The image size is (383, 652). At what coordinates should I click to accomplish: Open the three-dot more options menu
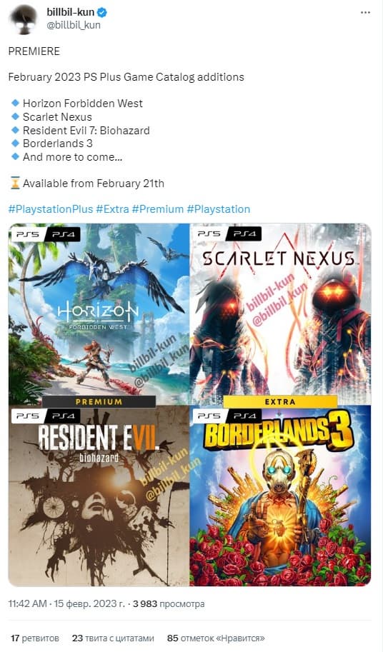(365, 13)
